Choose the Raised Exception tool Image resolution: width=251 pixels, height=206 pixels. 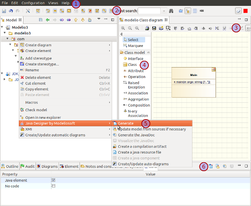(134, 85)
